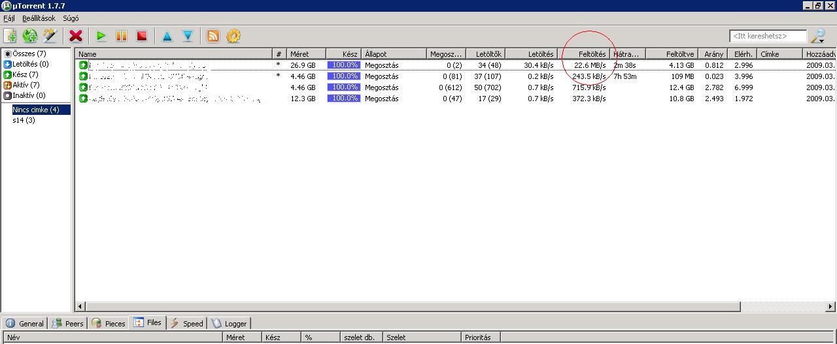Open RSS Downloader icon
Screen dimensions: 837x344
pos(213,36)
